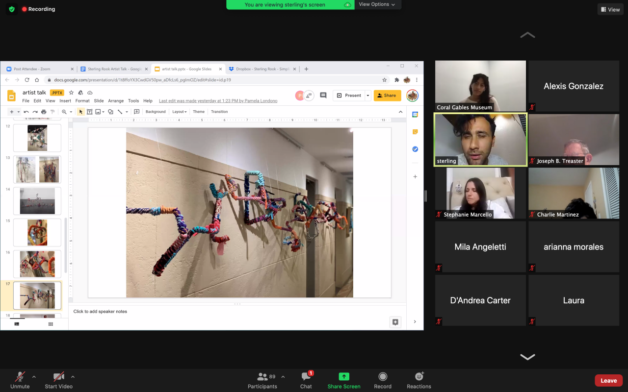This screenshot has width=628, height=392.
Task: Check the cloud document status icon
Action: coord(90,93)
